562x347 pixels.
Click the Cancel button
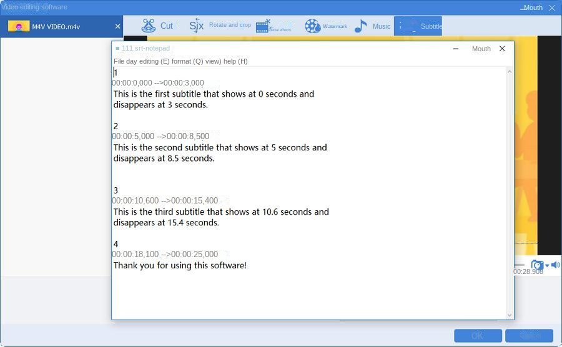click(x=529, y=336)
